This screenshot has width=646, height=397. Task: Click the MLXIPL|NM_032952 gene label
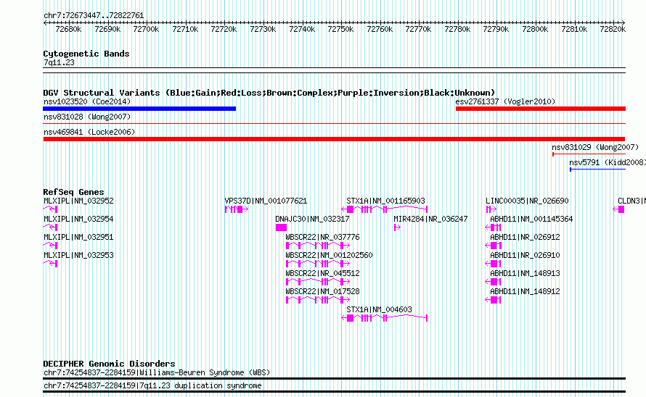pyautogui.click(x=78, y=201)
